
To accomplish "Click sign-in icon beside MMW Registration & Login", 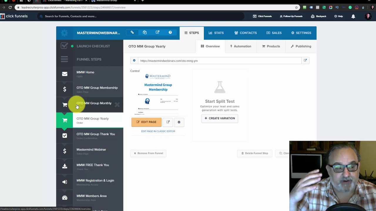I will (65, 182).
